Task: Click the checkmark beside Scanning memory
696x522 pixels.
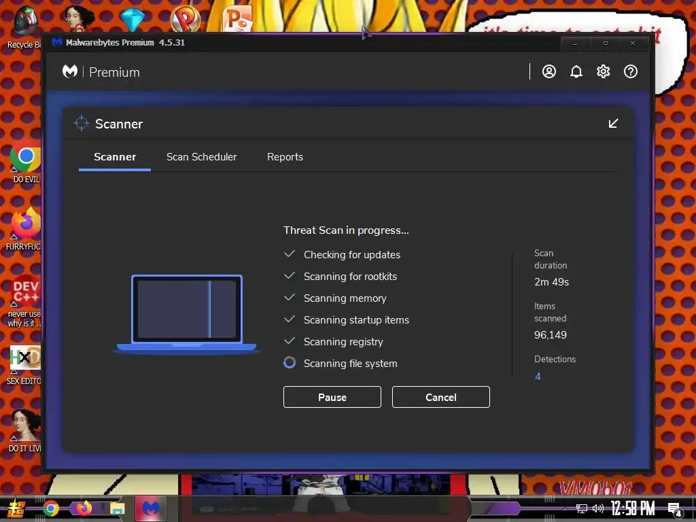Action: [290, 298]
